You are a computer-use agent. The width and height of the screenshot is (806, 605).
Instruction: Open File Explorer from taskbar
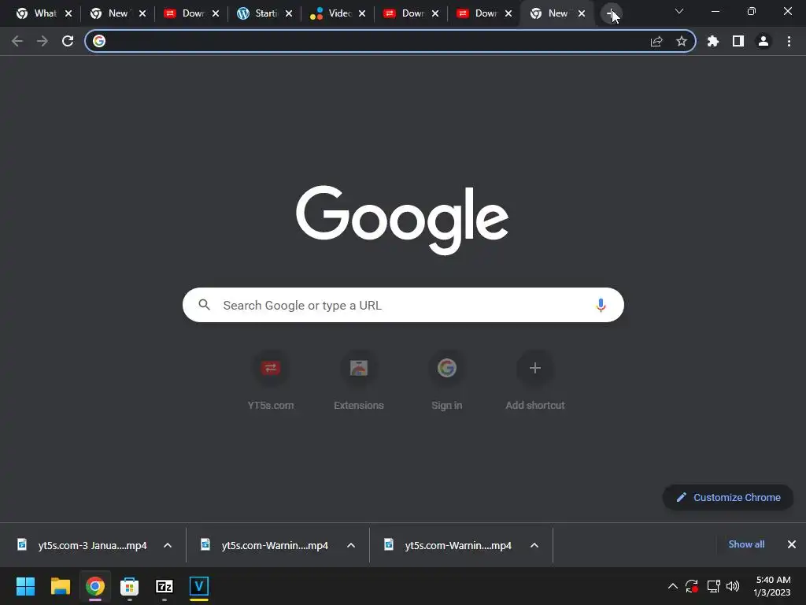tap(60, 586)
